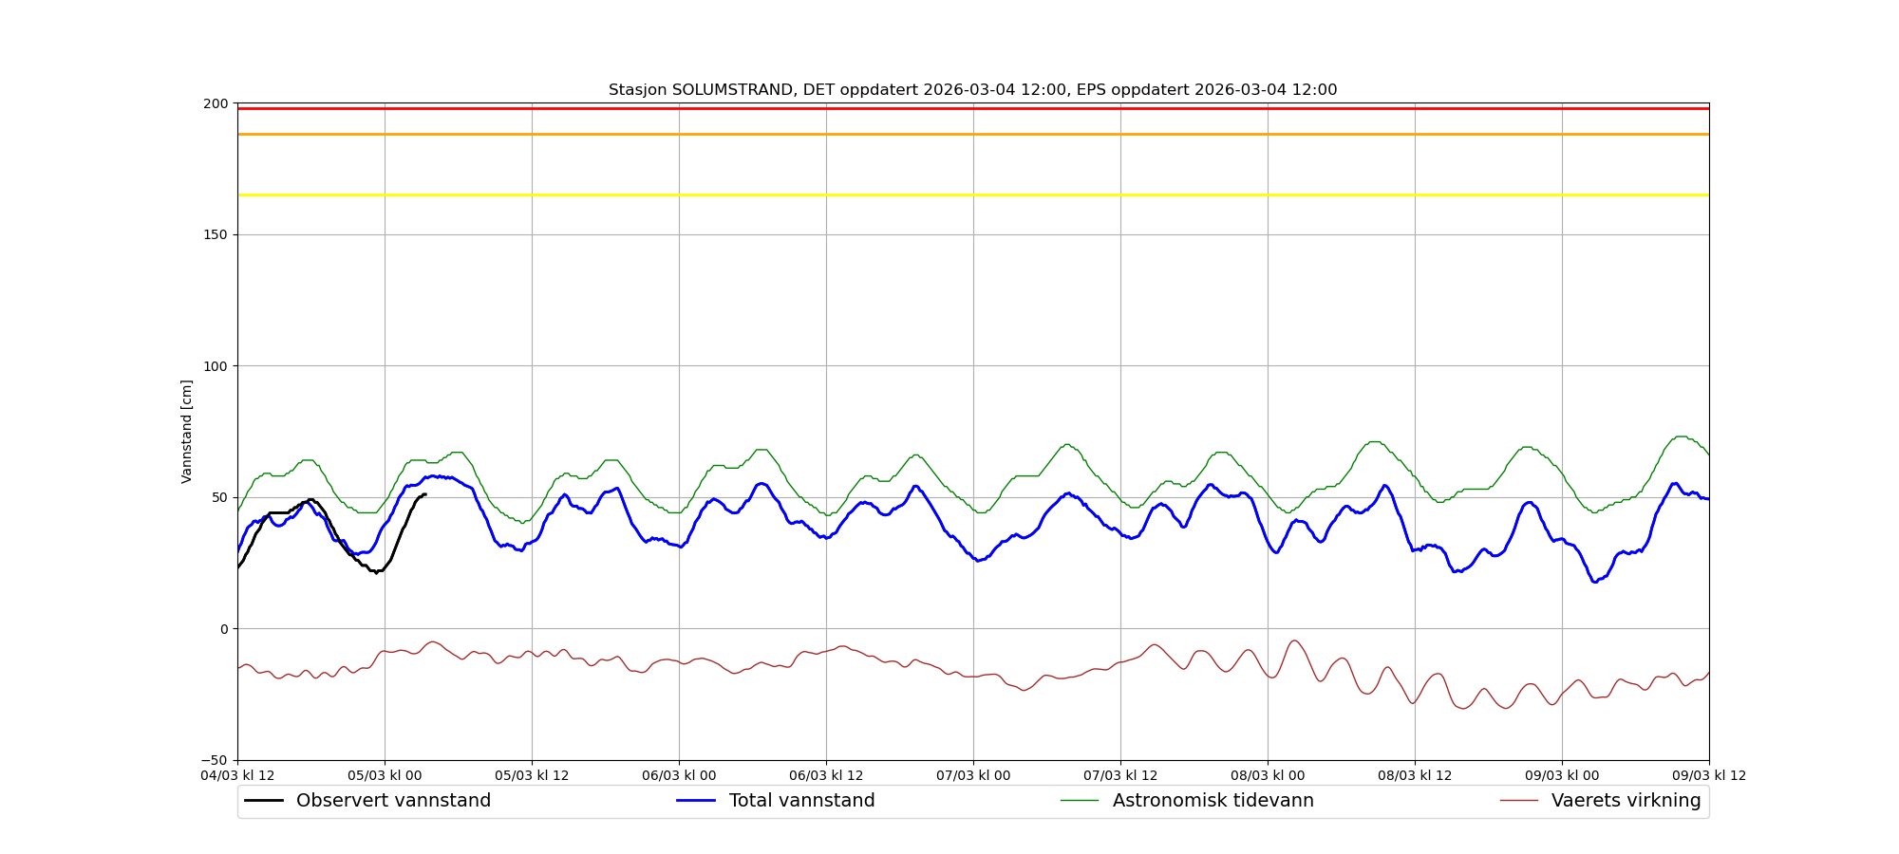
Task: Select the 'Total vannstand' legend label
Action: tap(801, 801)
